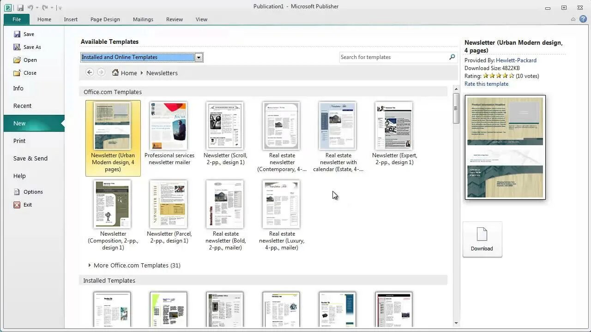
Task: Select Real estate newsletter Contemporary template
Action: tap(282, 137)
